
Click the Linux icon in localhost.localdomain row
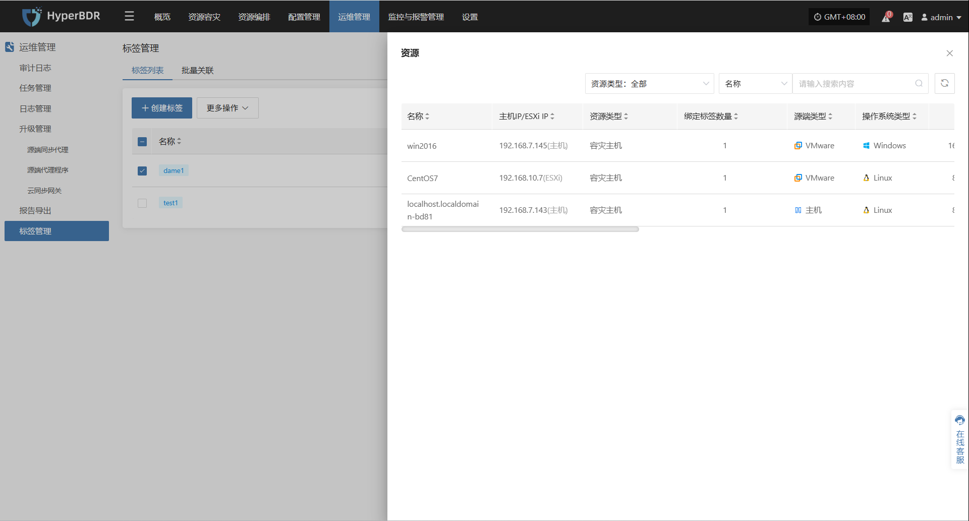pyautogui.click(x=866, y=210)
